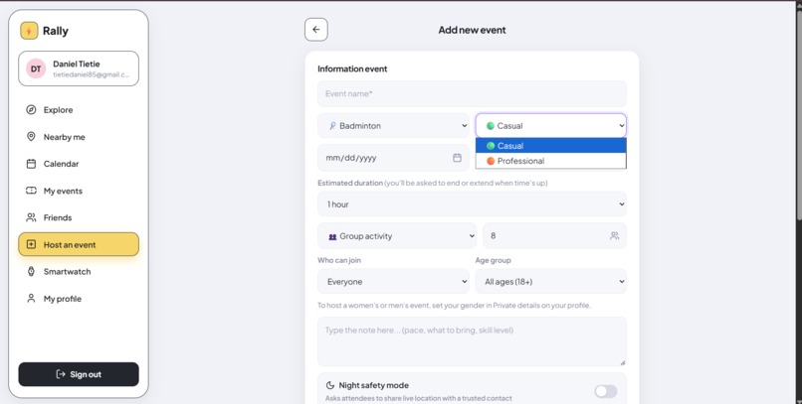Open the 1 hour duration dropdown

point(472,204)
